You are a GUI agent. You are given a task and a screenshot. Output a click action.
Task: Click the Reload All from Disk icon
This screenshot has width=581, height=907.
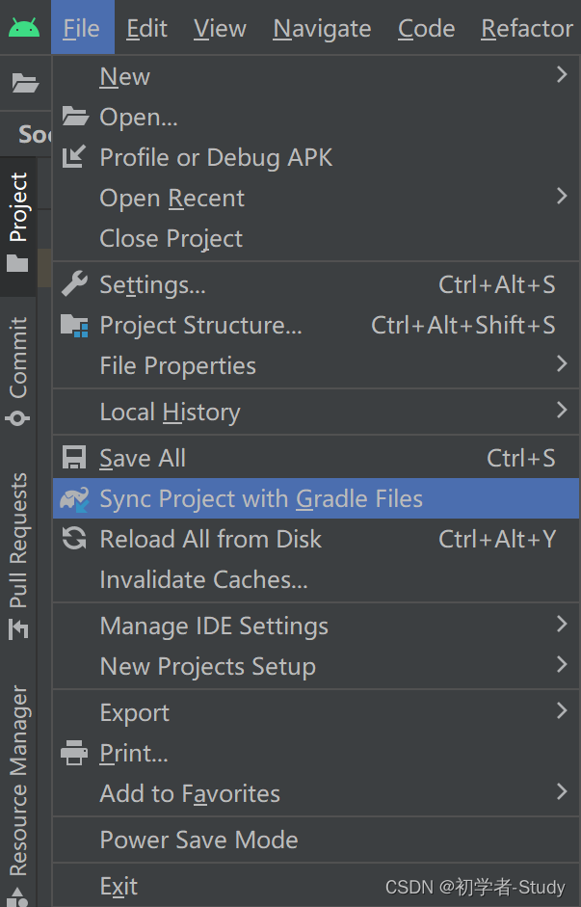click(74, 539)
